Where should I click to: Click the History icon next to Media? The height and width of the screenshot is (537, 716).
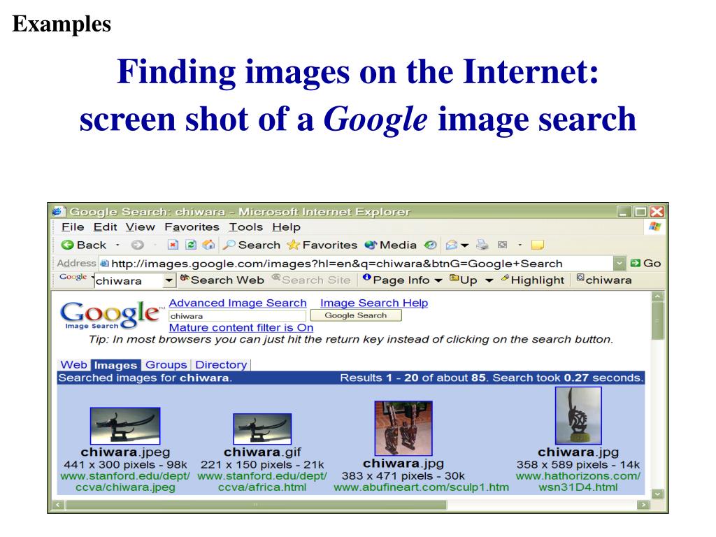point(430,245)
